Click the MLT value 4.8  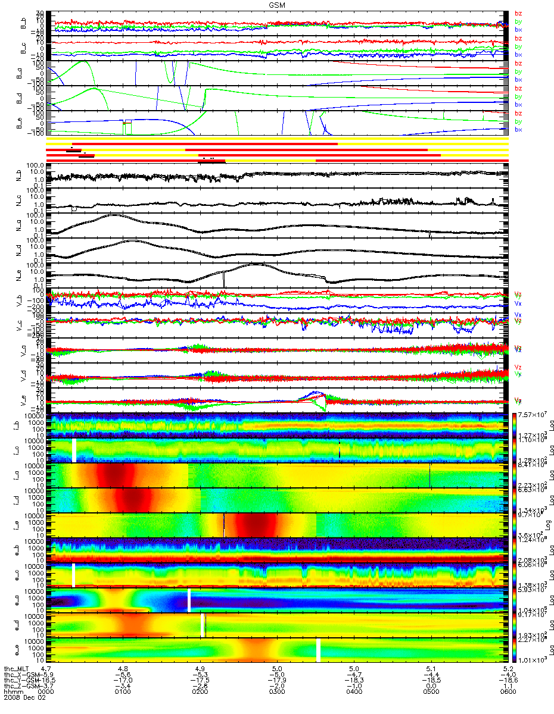[123, 668]
